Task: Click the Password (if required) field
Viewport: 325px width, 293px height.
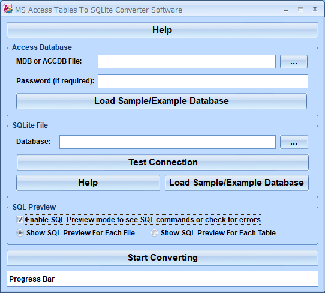Action: coord(203,81)
